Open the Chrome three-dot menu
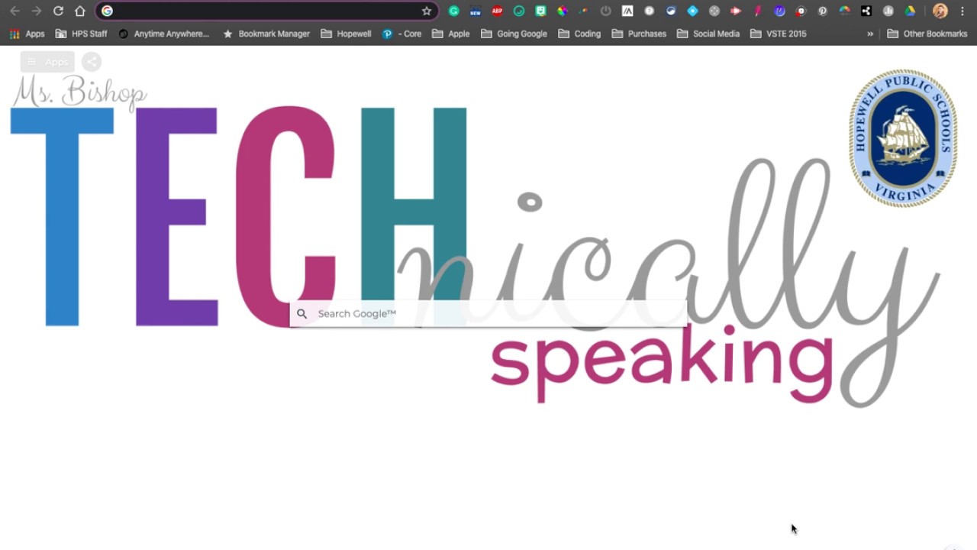Viewport: 977px width, 550px height. point(962,11)
